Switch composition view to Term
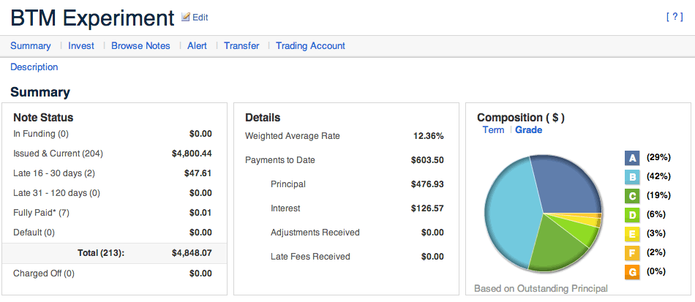This screenshot has height=302, width=695. (x=493, y=129)
